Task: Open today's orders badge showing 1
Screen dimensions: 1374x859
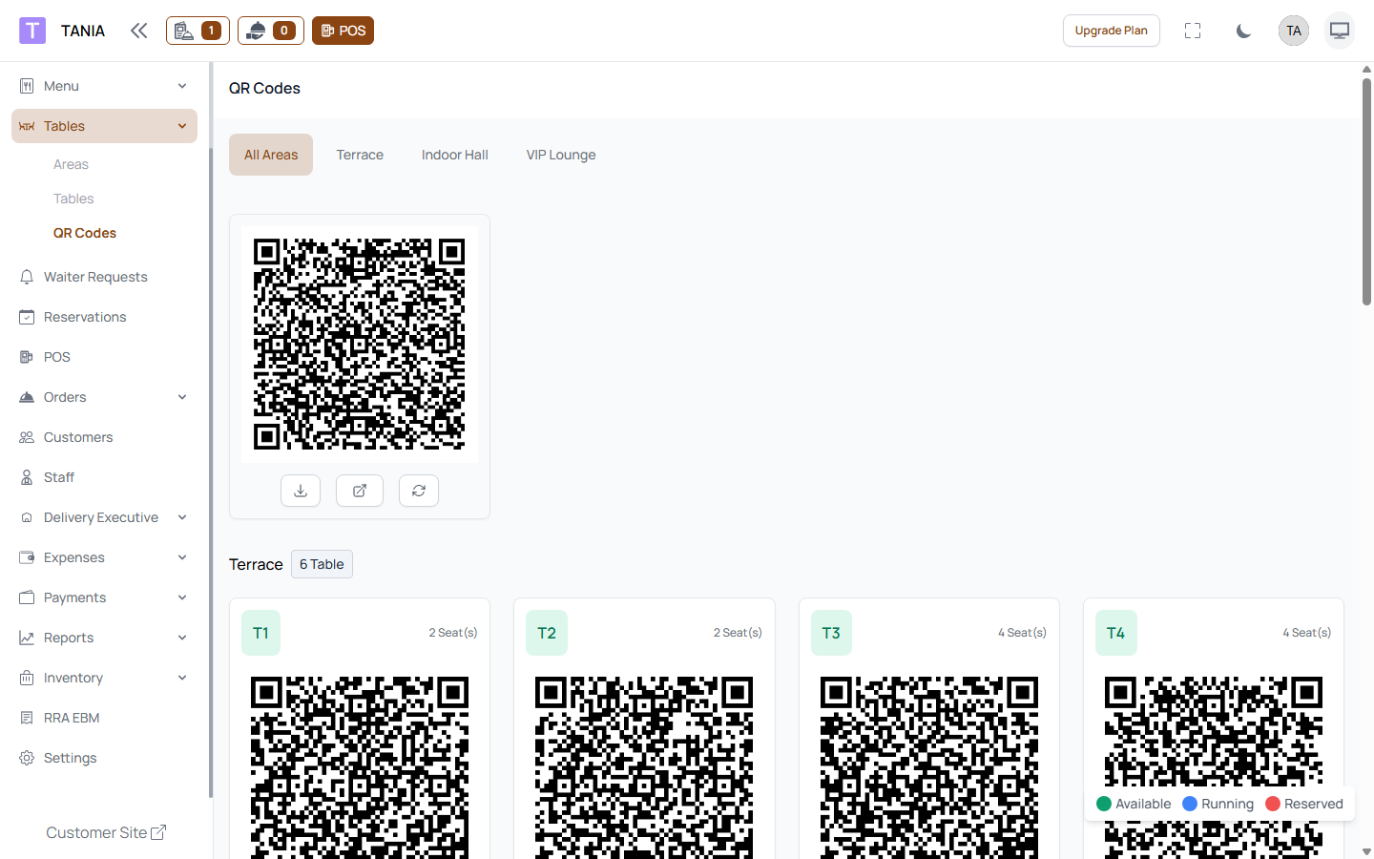Action: pos(198,31)
